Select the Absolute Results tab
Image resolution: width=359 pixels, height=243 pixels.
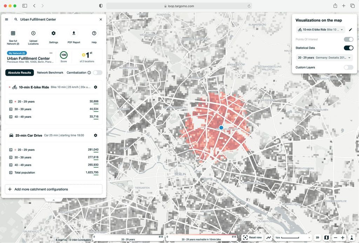pyautogui.click(x=20, y=73)
